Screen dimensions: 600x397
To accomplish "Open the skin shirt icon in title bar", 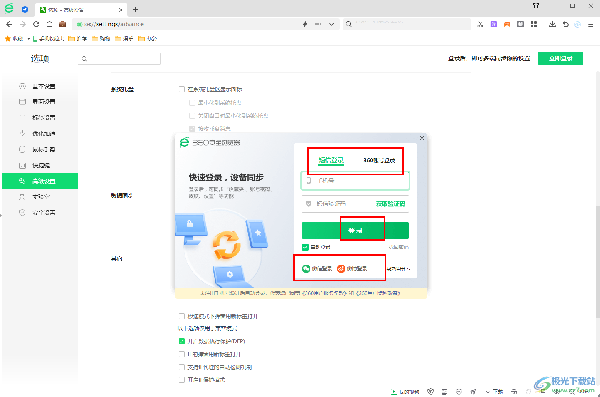I will [x=536, y=6].
